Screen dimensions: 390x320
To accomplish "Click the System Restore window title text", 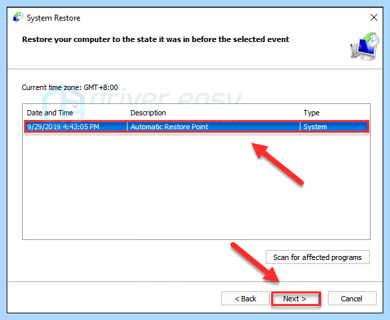I will pos(53,18).
